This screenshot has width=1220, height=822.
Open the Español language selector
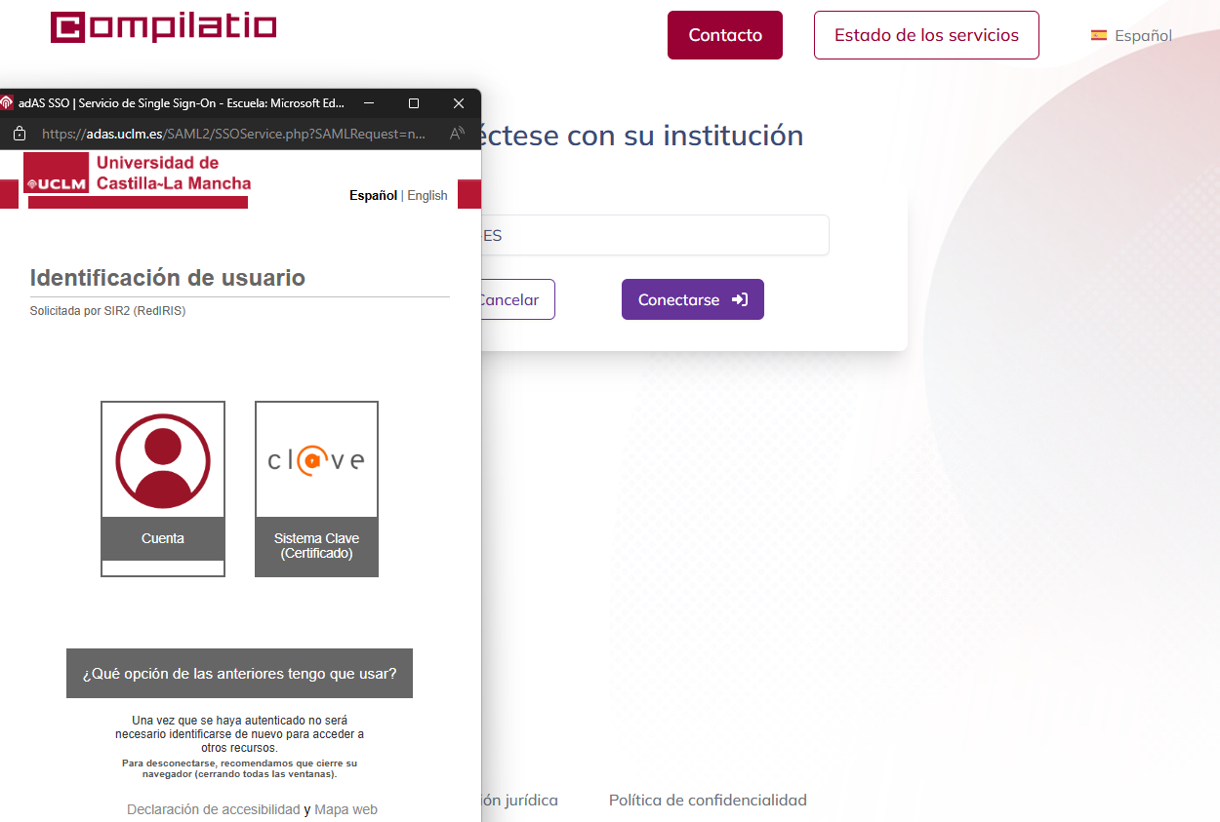click(x=1132, y=35)
